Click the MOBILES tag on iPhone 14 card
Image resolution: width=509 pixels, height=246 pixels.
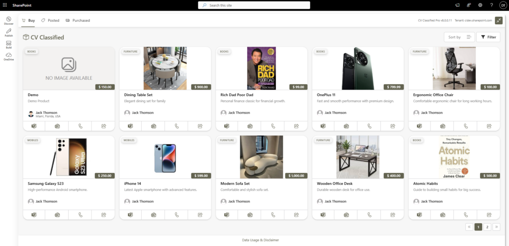click(x=129, y=140)
